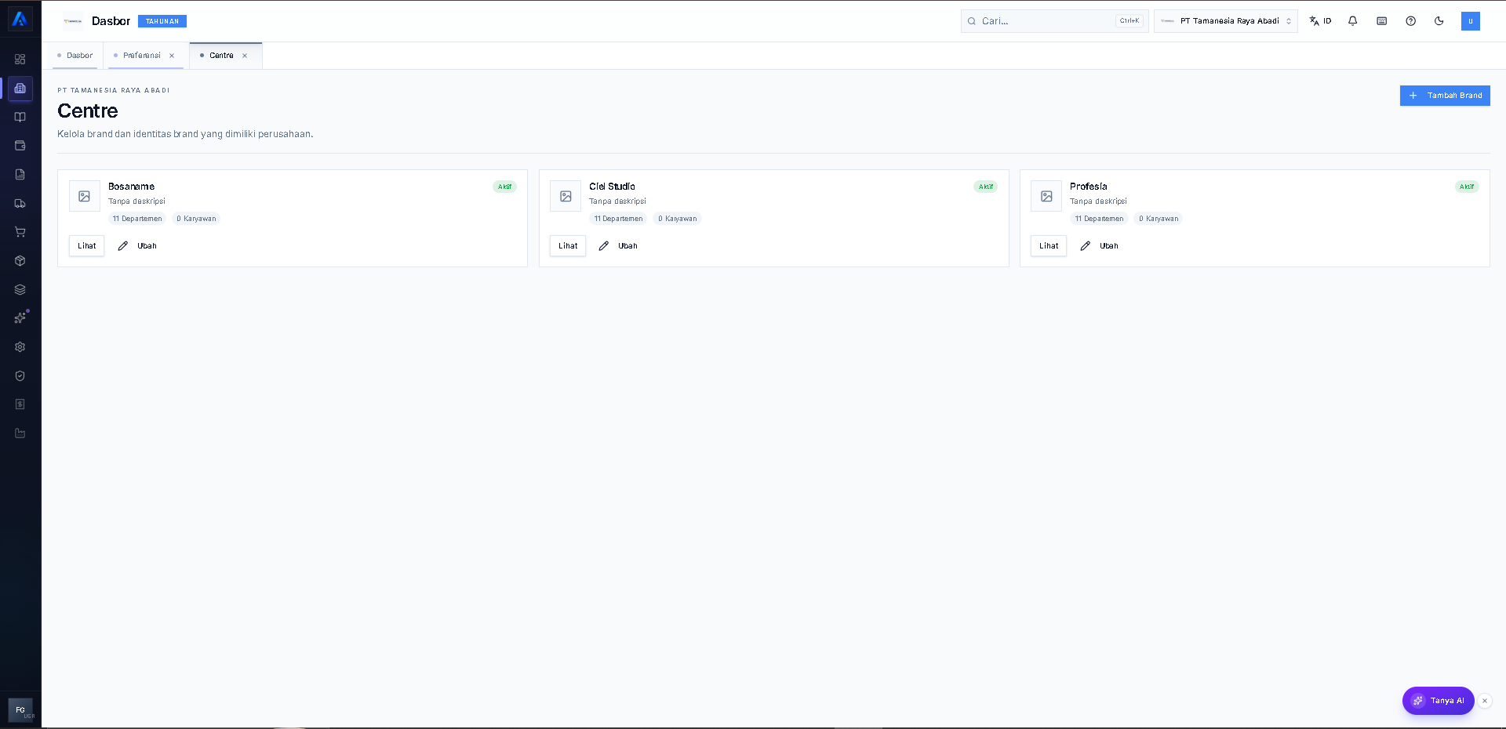Click Lihat on the Ciel Studio card

tap(568, 246)
